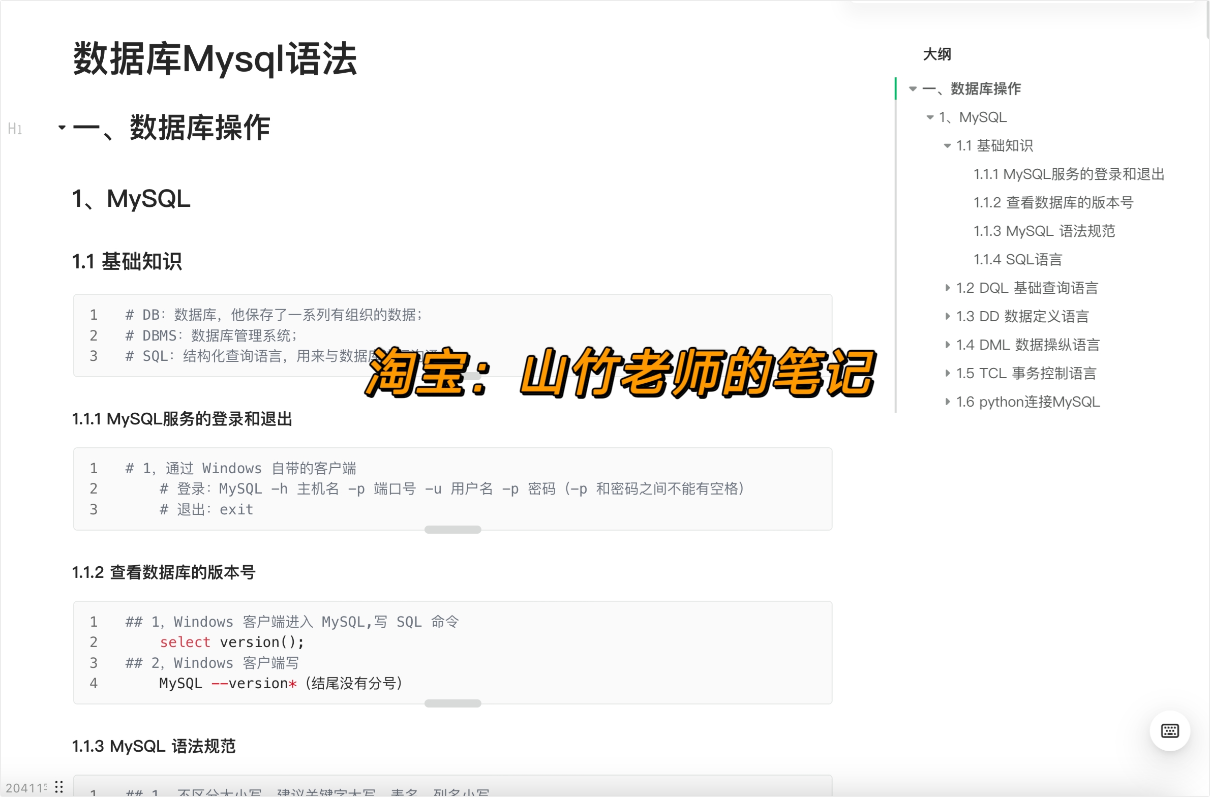The image size is (1210, 797).
Task: Collapse the 1.1 基础知识 outline node
Action: click(947, 146)
